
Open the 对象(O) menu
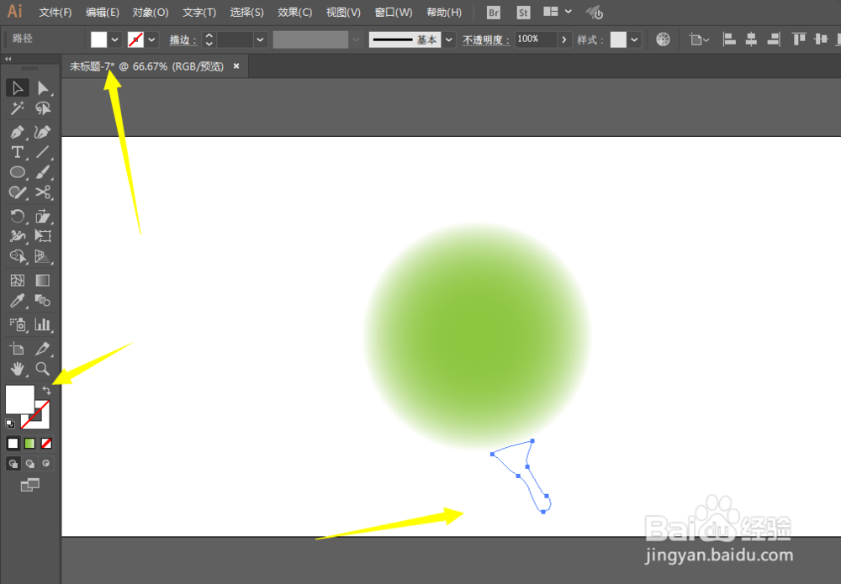[151, 13]
